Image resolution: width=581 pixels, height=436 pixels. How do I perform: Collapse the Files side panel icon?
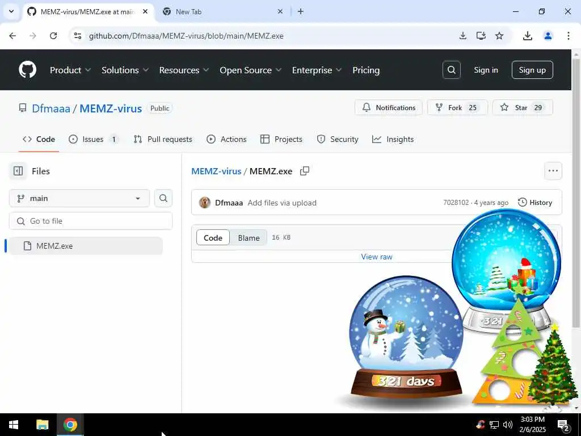pos(18,171)
